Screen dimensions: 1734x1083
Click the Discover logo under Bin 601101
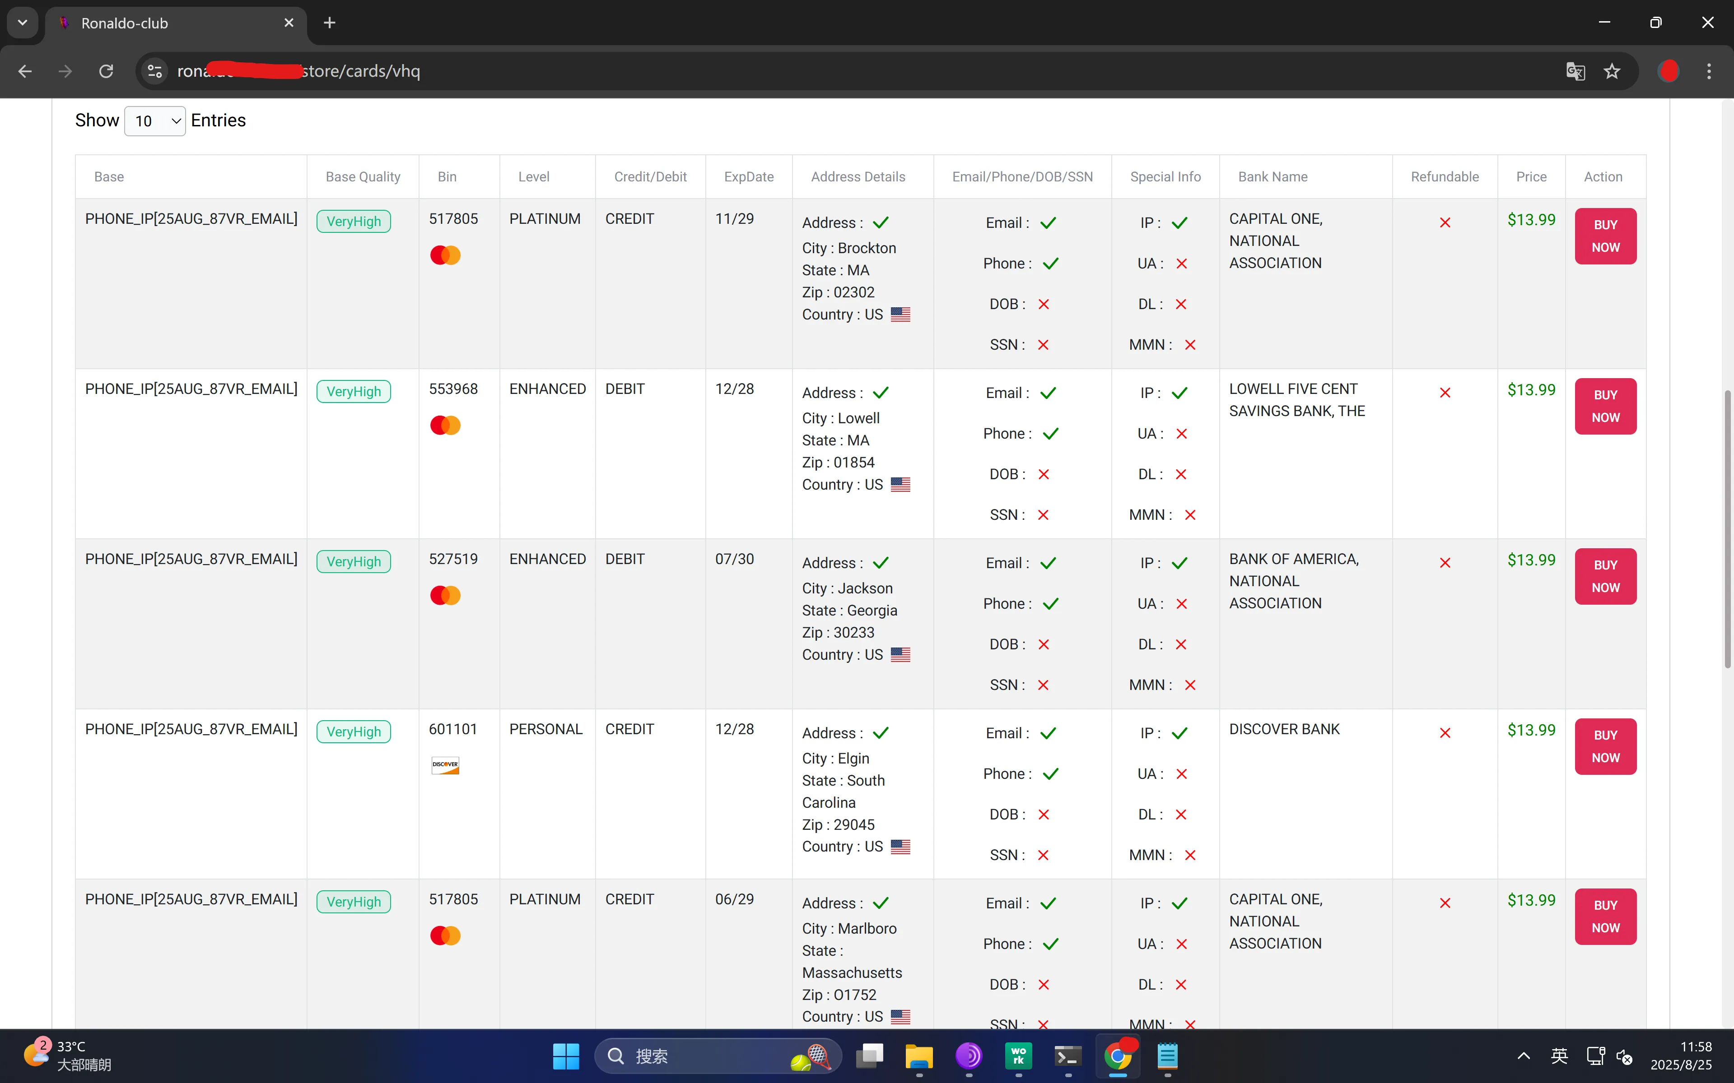pyautogui.click(x=445, y=765)
